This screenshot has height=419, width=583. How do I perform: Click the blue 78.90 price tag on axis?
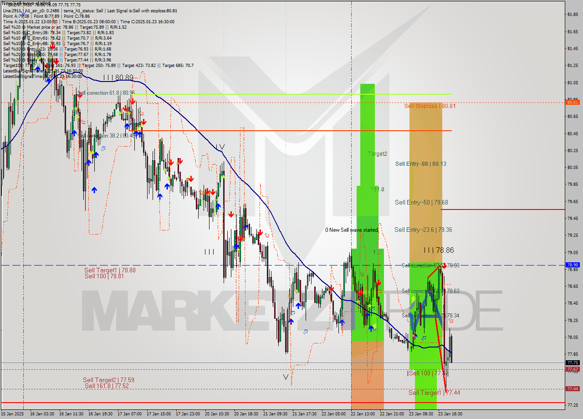(x=573, y=265)
